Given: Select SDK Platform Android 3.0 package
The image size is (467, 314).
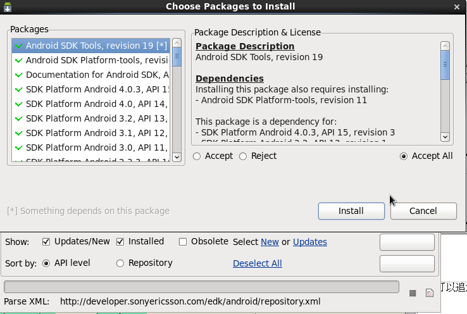Looking at the screenshot, I should tap(96, 148).
